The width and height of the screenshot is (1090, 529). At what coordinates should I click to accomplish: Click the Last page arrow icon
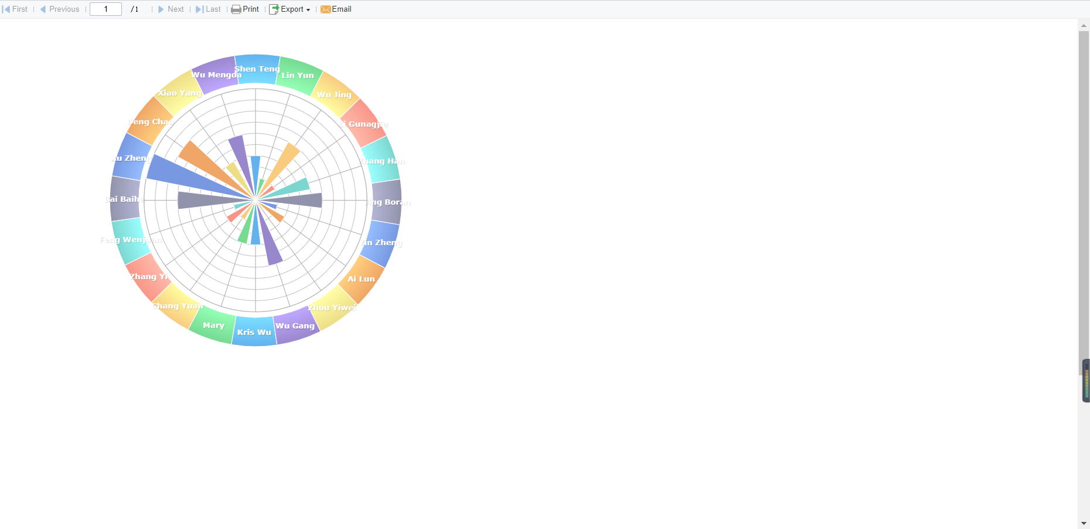(x=198, y=9)
